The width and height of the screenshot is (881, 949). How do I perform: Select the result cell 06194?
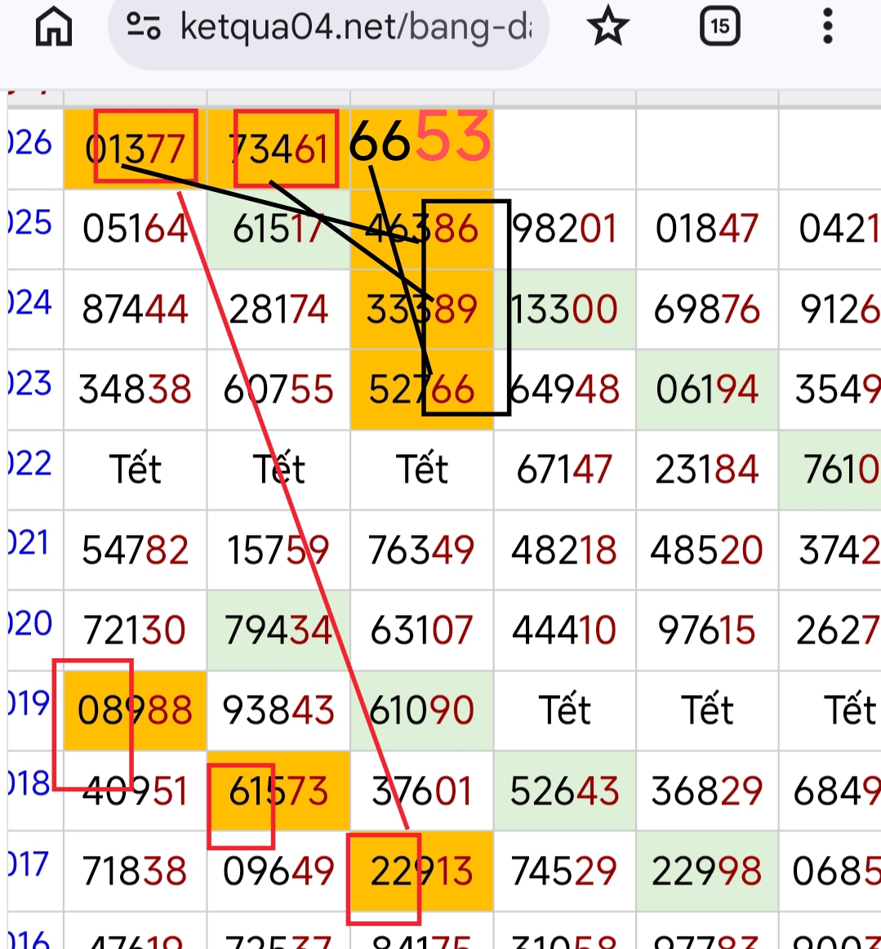click(x=707, y=390)
